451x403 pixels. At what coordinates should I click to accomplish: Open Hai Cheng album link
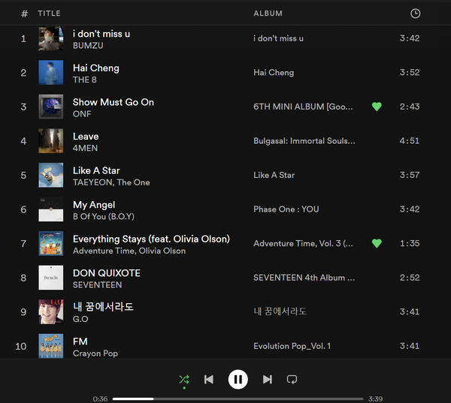(x=274, y=73)
